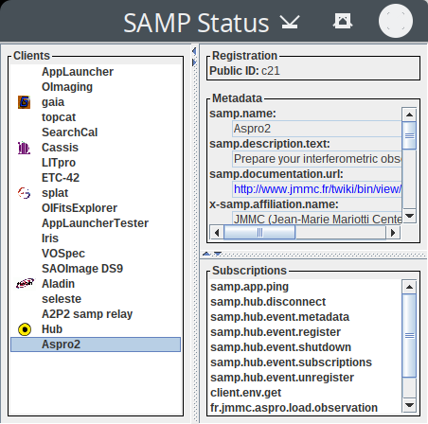Image resolution: width=428 pixels, height=424 pixels.
Task: Click the Aladin client icon
Action: click(25, 284)
